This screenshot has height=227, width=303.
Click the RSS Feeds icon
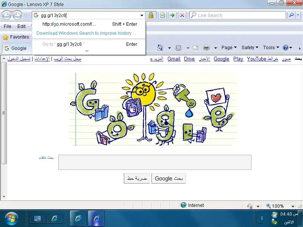pyautogui.click(x=178, y=48)
